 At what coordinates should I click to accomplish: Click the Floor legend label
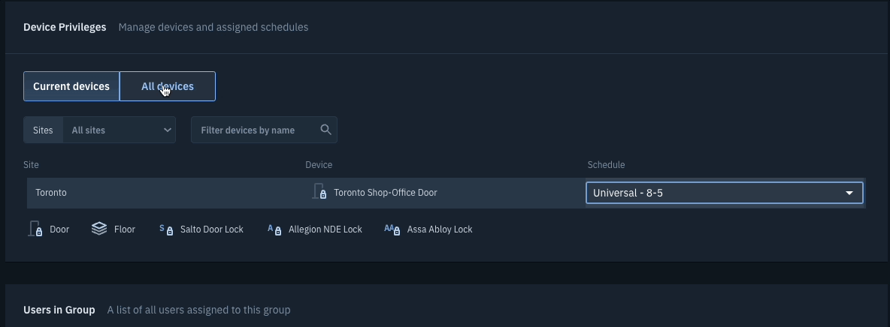point(124,229)
